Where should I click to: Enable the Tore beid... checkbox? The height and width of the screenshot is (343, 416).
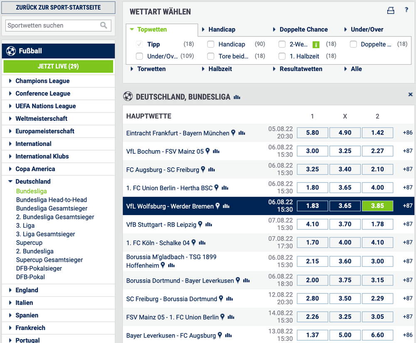click(210, 56)
